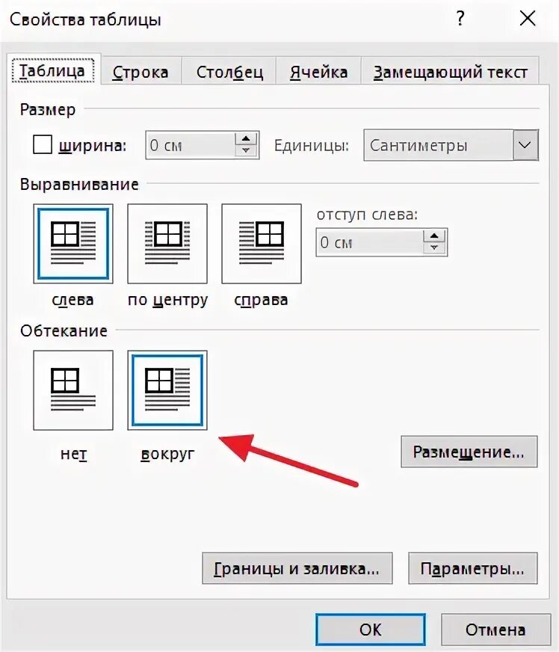Click the 'Параметры...' button
559x652 pixels.
point(472,568)
